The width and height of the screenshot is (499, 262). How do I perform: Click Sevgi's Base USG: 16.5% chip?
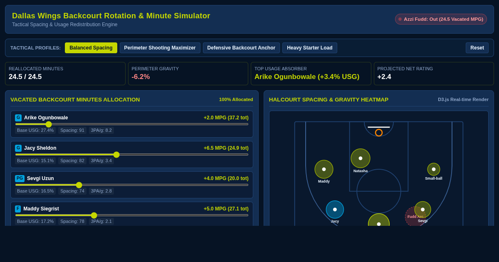pos(35,191)
